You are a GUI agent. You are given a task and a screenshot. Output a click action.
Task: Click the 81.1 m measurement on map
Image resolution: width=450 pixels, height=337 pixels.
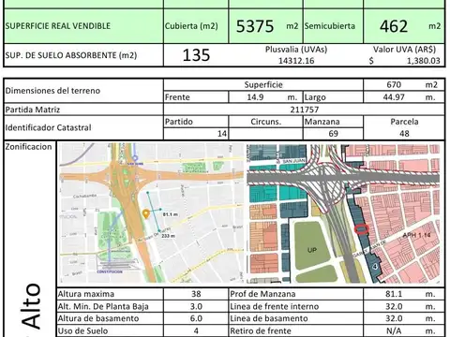171,214
